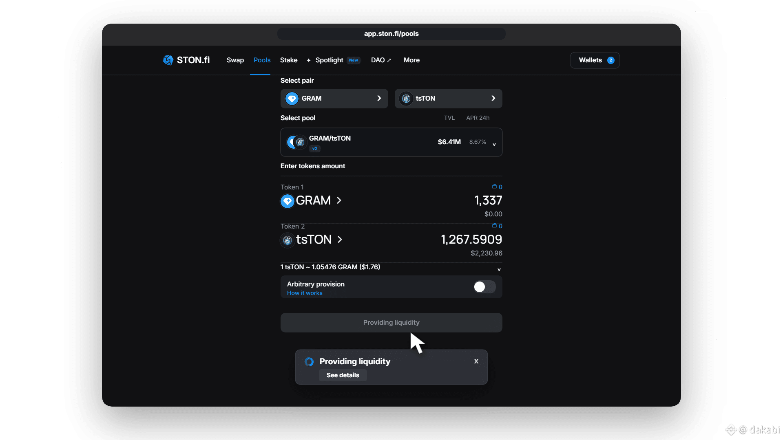Click the New badge next to Spotlight
Screen dimensions: 783x440
pos(353,60)
